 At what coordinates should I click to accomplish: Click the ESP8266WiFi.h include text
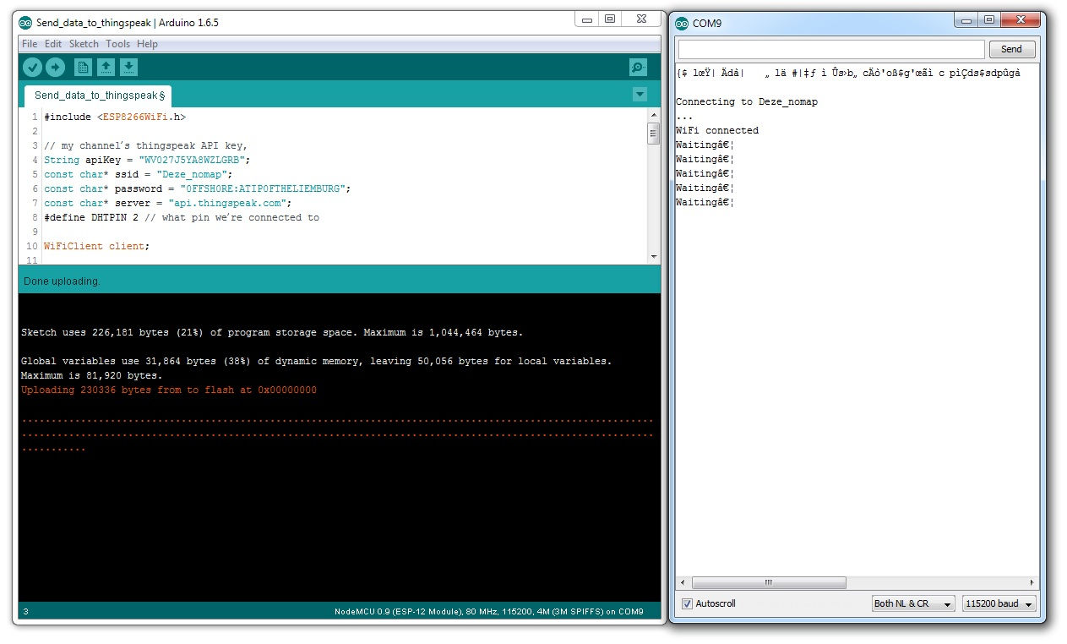point(141,117)
